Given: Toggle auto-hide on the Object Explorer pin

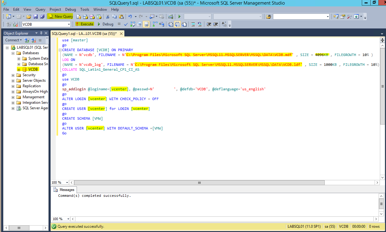Looking at the screenshot, I should tap(41, 33).
